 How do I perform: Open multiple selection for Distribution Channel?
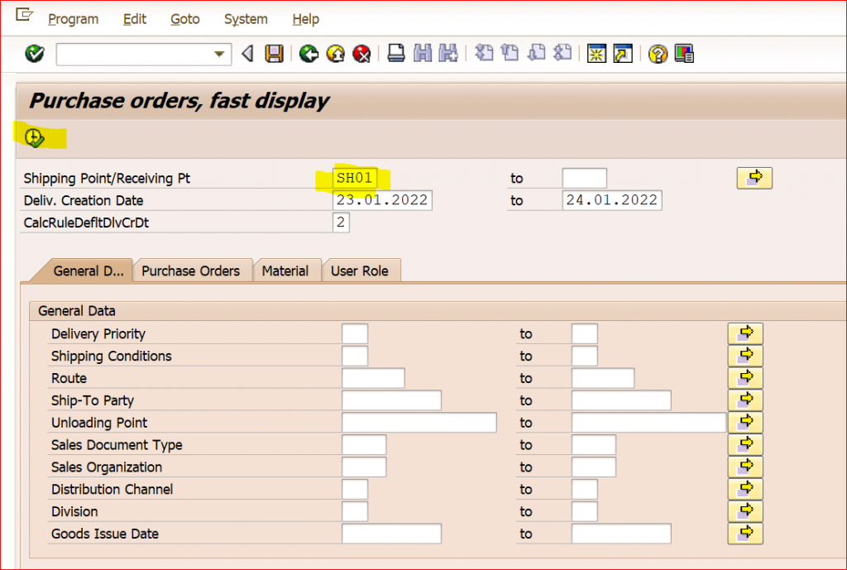(x=745, y=488)
